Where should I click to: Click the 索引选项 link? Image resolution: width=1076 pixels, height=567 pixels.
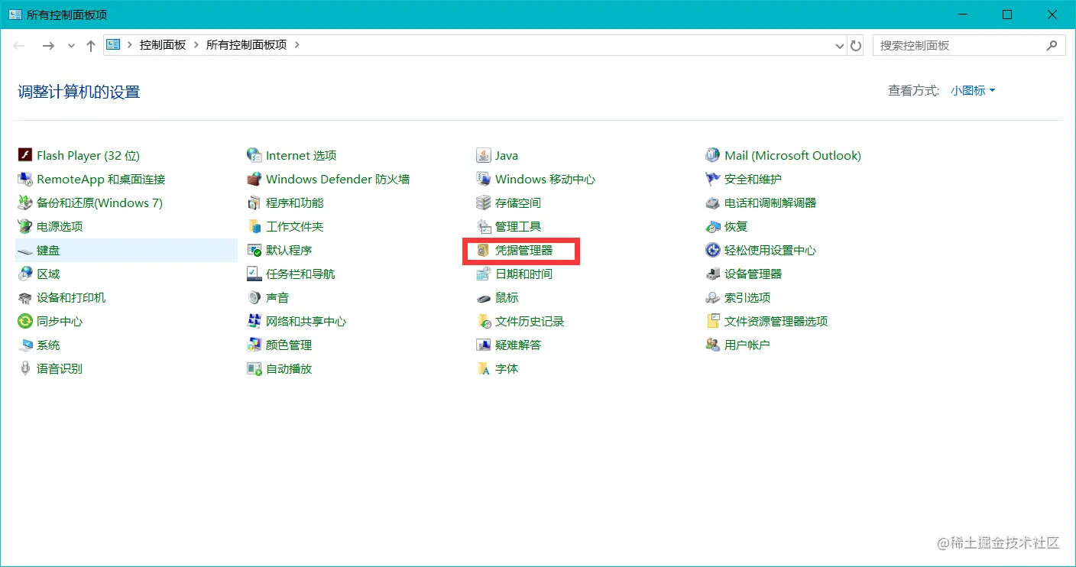point(747,297)
